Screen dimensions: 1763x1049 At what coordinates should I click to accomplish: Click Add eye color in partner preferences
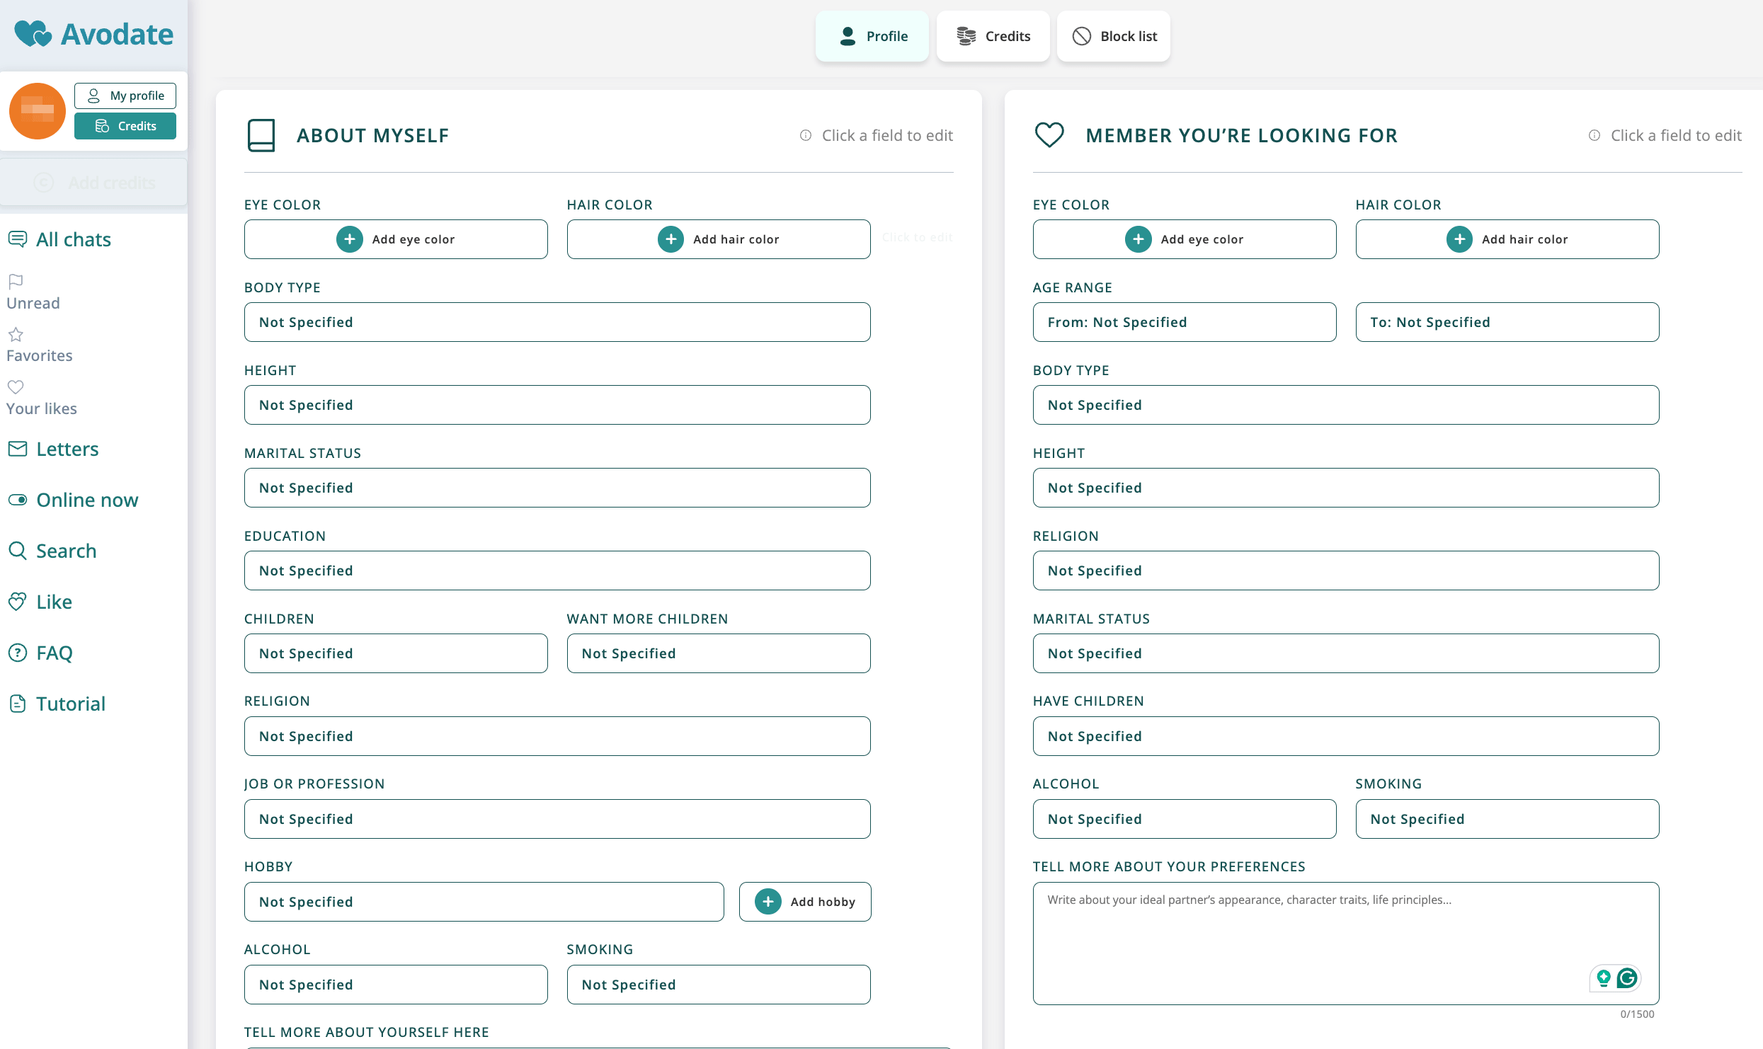coord(1185,239)
